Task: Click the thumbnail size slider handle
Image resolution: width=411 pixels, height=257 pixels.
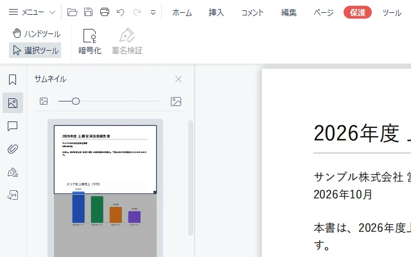Action: click(76, 102)
